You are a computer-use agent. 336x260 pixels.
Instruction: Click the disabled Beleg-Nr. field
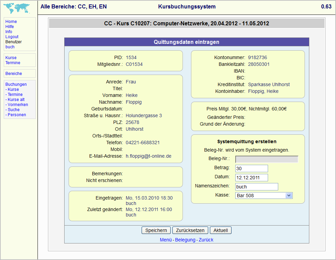pos(267,159)
